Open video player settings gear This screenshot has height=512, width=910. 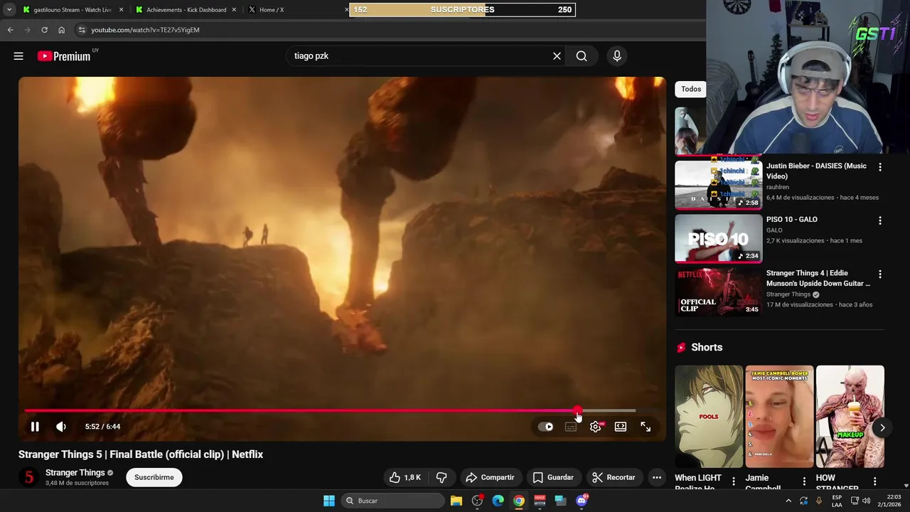[x=596, y=427]
